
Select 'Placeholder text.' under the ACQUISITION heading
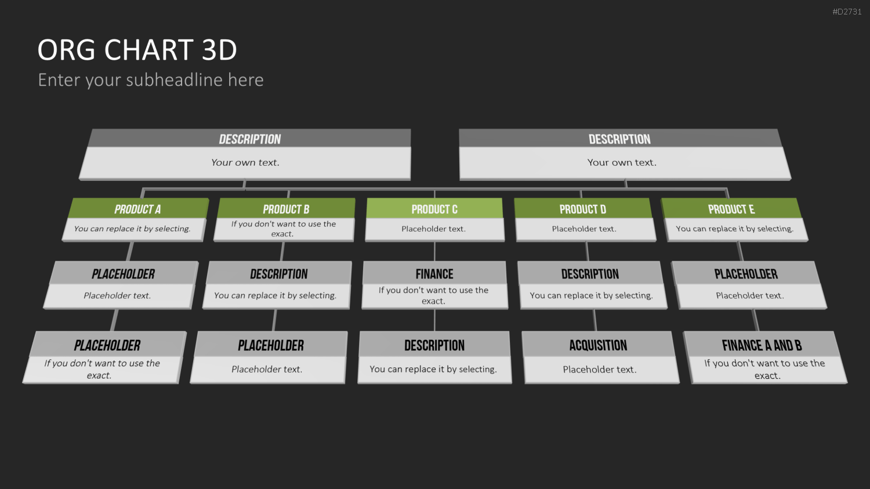600,369
